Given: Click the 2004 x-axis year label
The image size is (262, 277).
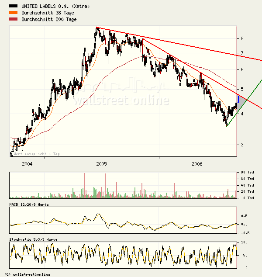Looking at the screenshot, I should (27, 164).
